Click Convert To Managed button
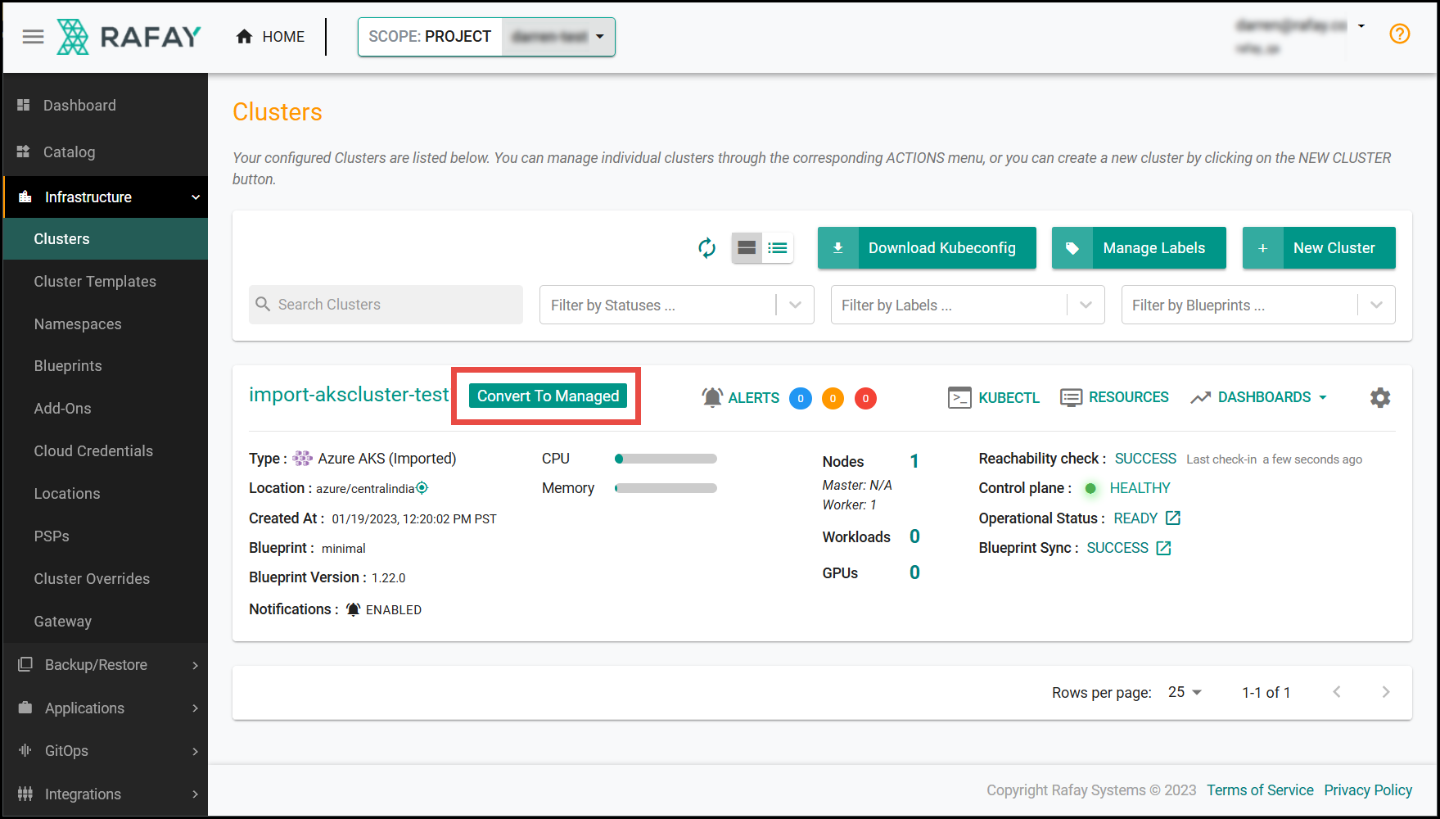The width and height of the screenshot is (1440, 819). coord(548,396)
